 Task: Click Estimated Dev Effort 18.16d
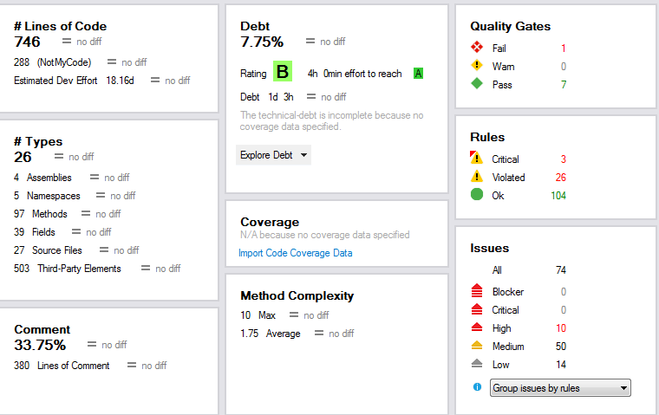point(74,81)
